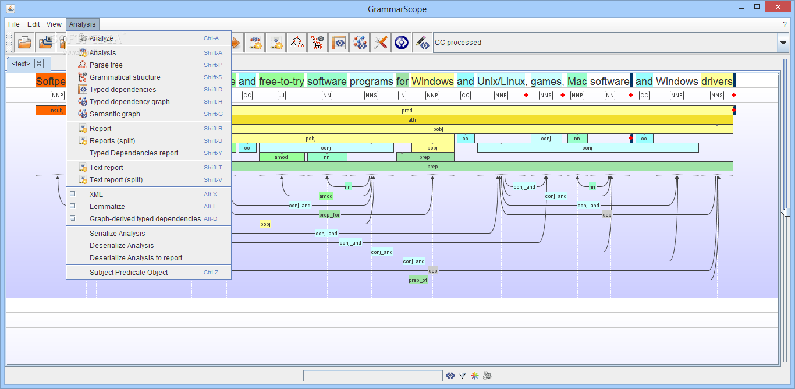Click the orange nsubj dependency bar
The width and height of the screenshot is (795, 389).
[51, 111]
